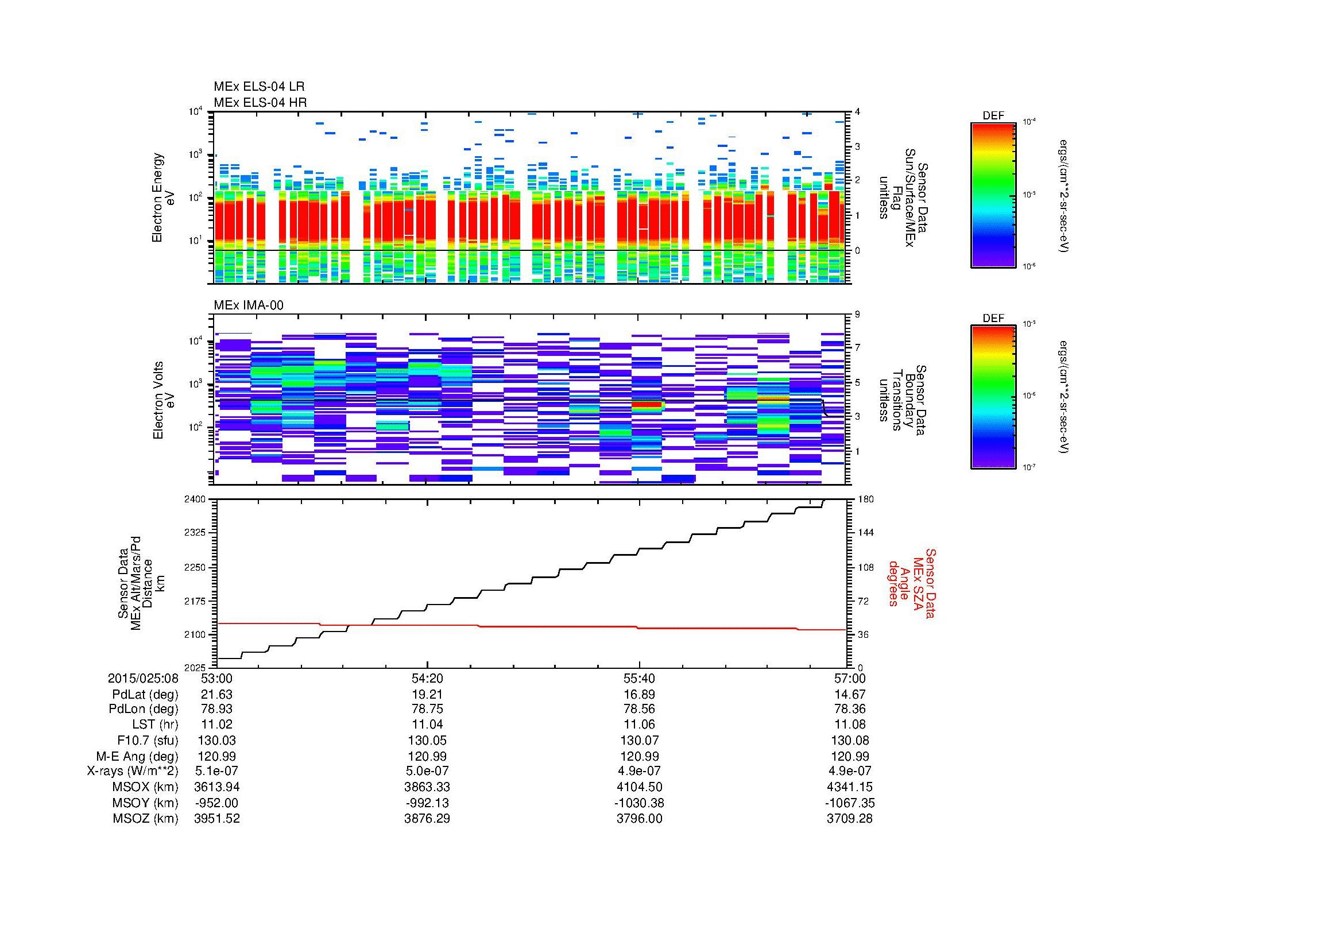The width and height of the screenshot is (1343, 949).
Task: Click the '54:20' time tick label
Action: 428,678
